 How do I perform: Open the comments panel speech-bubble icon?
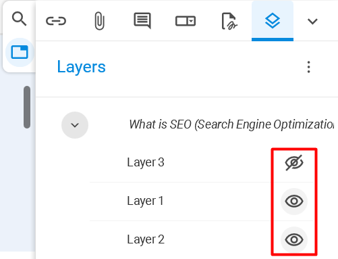point(142,21)
